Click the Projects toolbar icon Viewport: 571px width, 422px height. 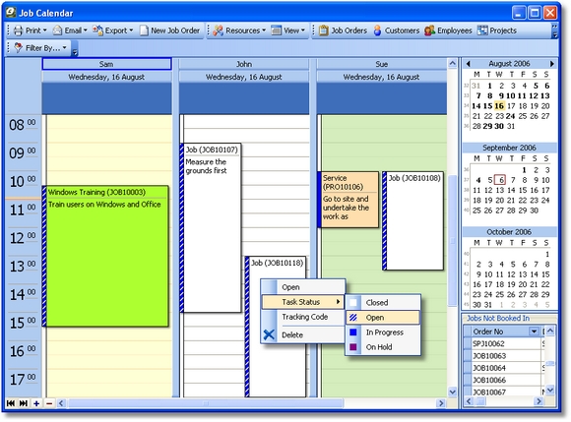[482, 30]
